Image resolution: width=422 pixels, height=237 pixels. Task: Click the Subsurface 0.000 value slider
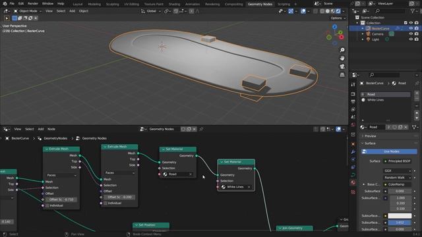[400, 192]
